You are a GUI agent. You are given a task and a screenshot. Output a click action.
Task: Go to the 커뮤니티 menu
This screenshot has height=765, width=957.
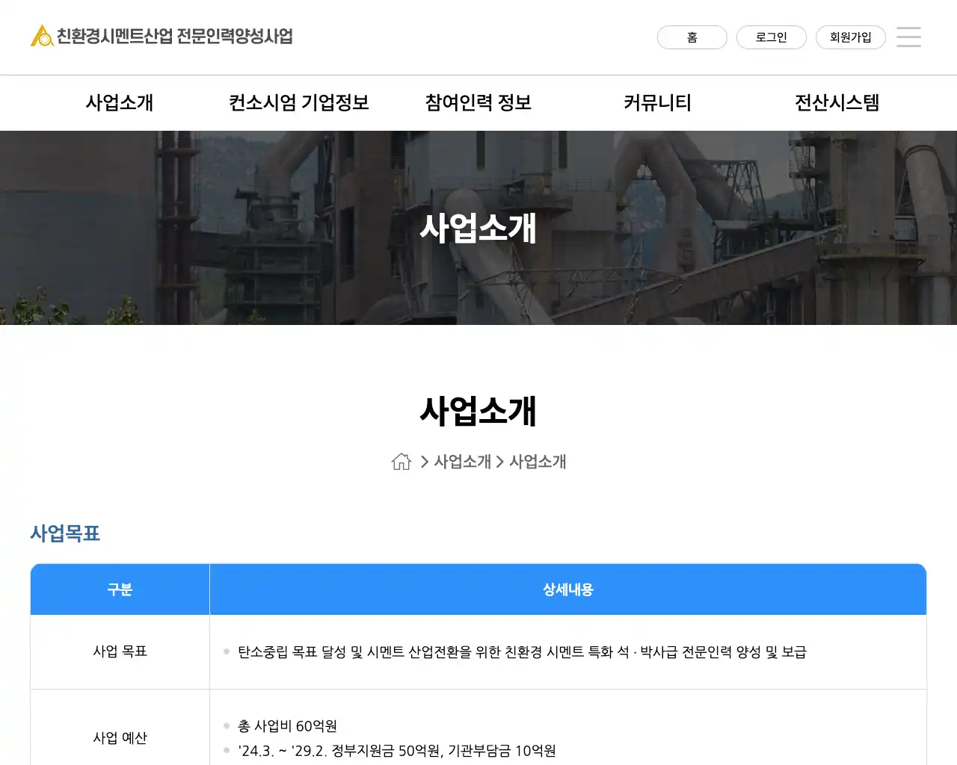click(x=658, y=102)
